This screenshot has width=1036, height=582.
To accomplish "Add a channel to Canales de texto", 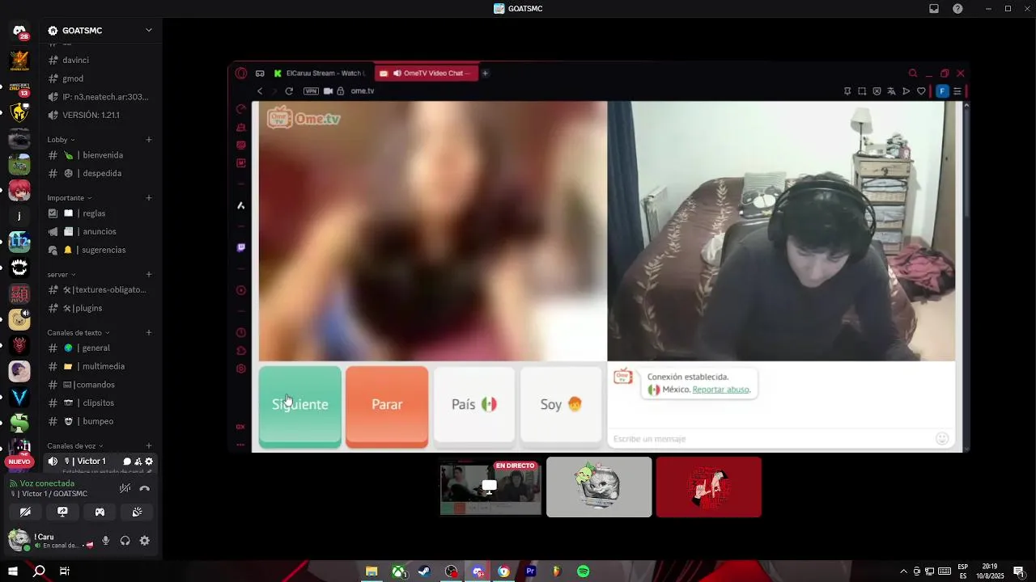I will pyautogui.click(x=149, y=333).
